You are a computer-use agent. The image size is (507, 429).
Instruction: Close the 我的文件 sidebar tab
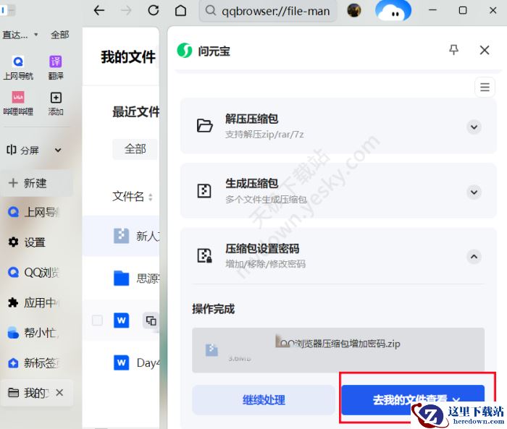point(59,393)
